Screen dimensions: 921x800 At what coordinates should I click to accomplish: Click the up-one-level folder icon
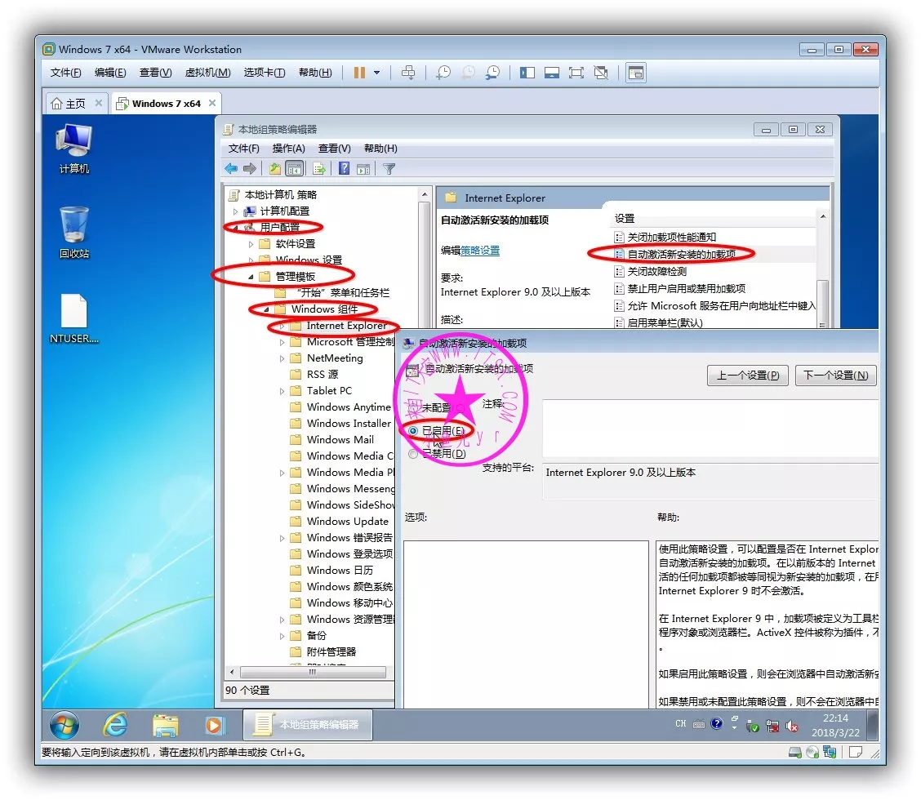[x=275, y=169]
